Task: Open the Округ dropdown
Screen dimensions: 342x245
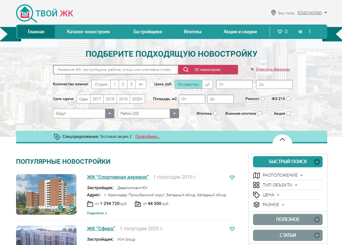Action: (84, 113)
